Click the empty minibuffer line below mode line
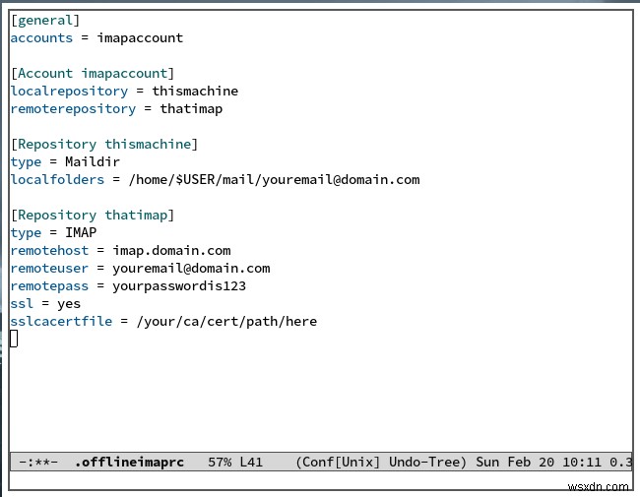640x497 pixels. [x=321, y=480]
